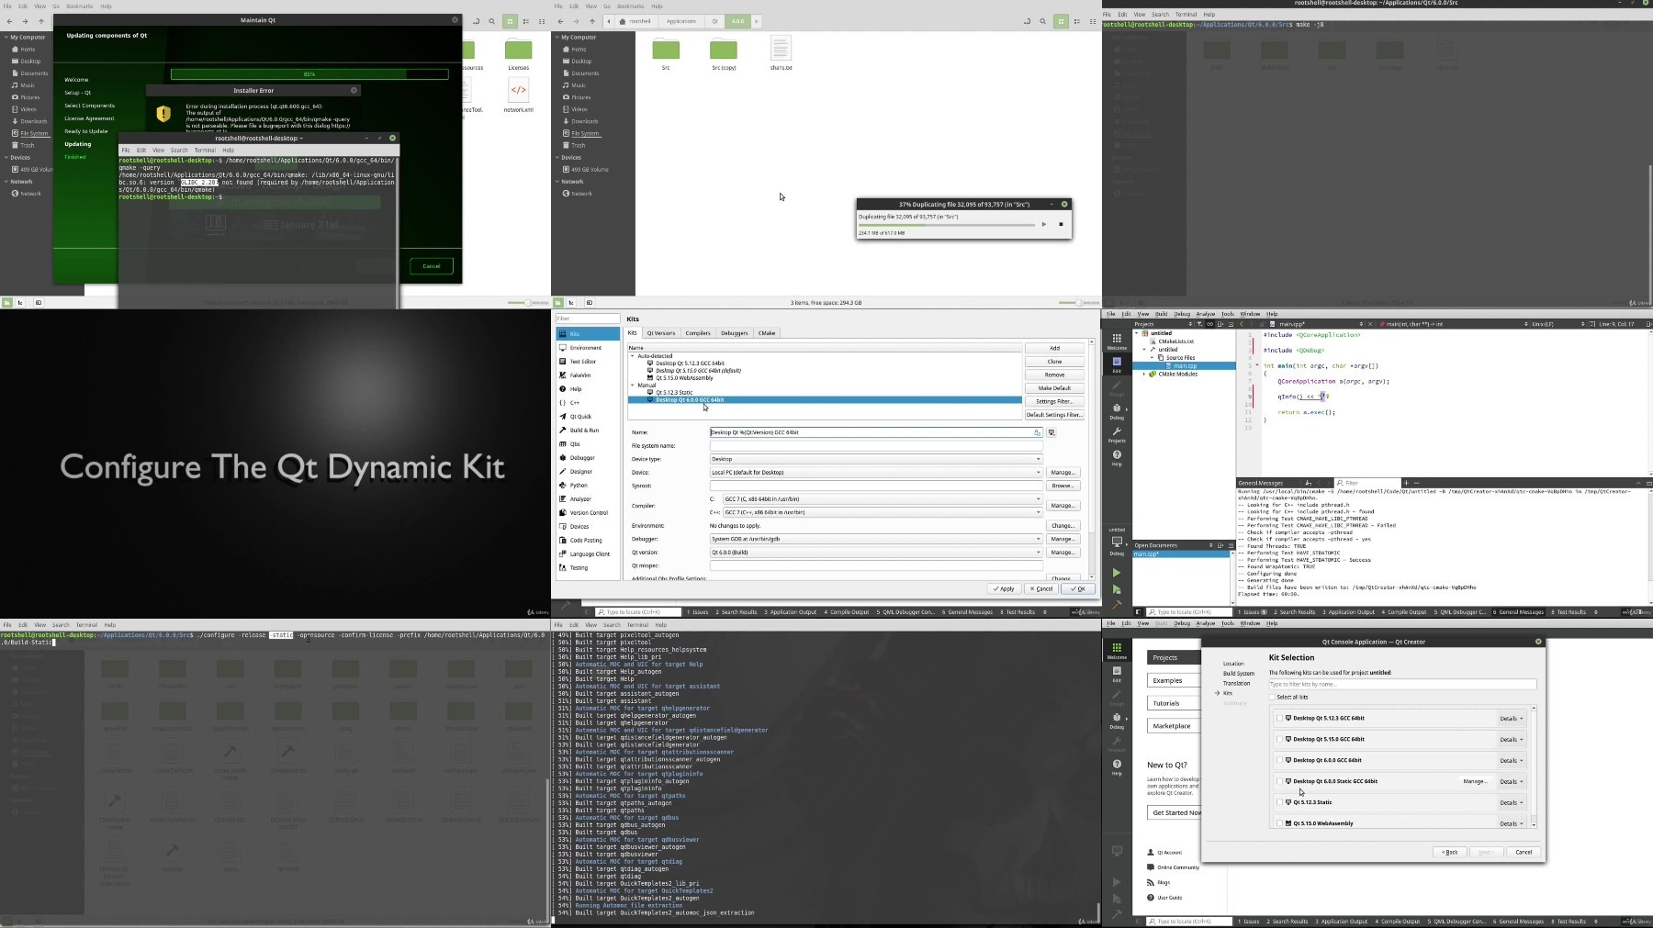Viewport: 1653px width, 928px height.
Task: Go up one folder in Qt 6.0.0 file manager
Action: 592,21
